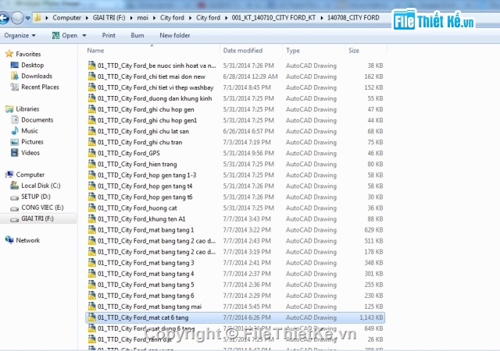Open Recent Places in Favorites
Screen dimensions: 500x351
pos(40,87)
